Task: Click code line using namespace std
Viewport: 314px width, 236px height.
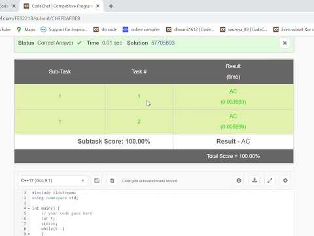Action: pos(55,198)
